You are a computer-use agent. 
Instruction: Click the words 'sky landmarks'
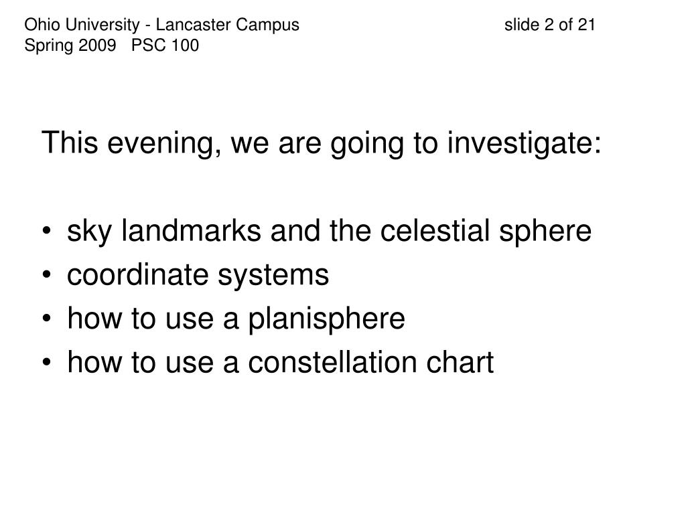pos(164,231)
